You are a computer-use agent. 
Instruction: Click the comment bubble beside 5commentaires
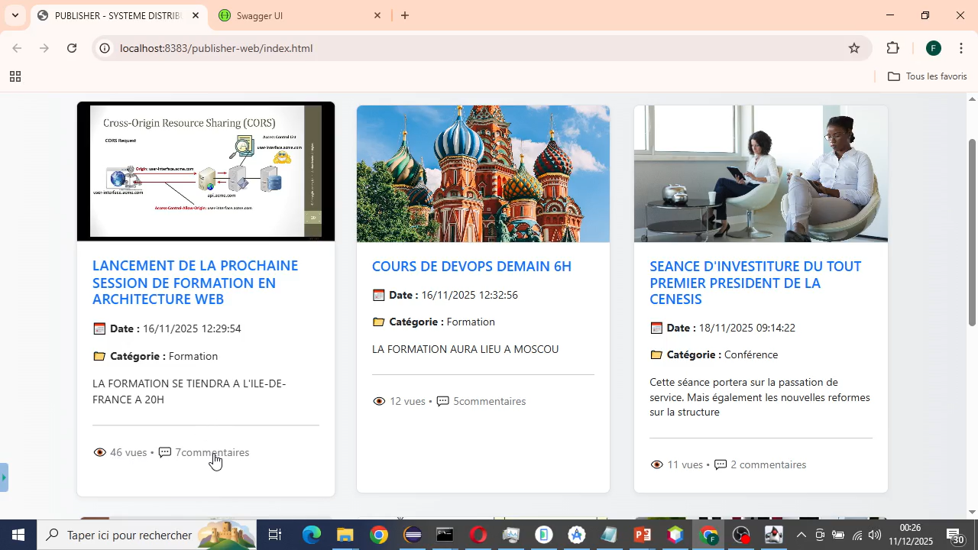442,400
